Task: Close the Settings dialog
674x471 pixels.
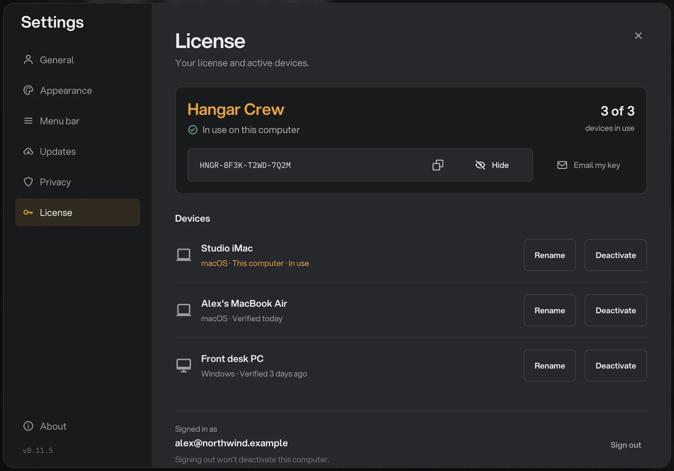Action: click(x=638, y=36)
